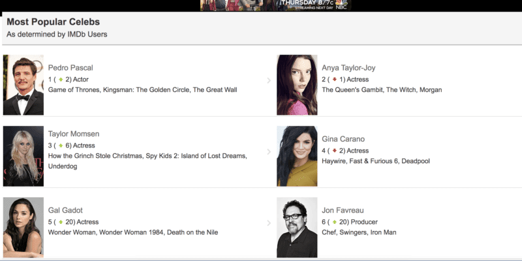This screenshot has width=522, height=261.
Task: Open Anya Taylor-Joy's name link
Action: 348,68
